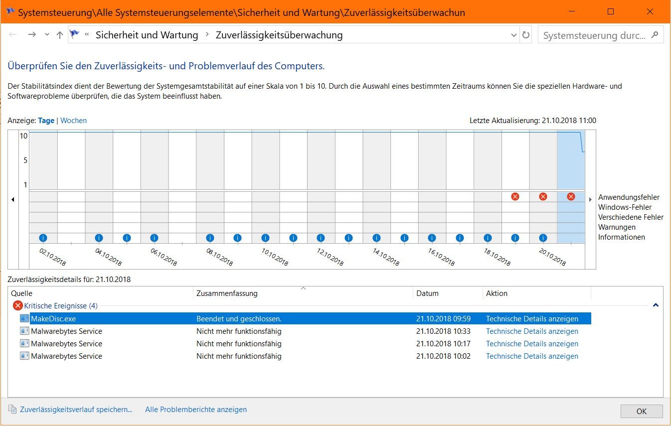The height and width of the screenshot is (426, 671).
Task: Open the recent locations dropdown arrow
Action: [47, 35]
